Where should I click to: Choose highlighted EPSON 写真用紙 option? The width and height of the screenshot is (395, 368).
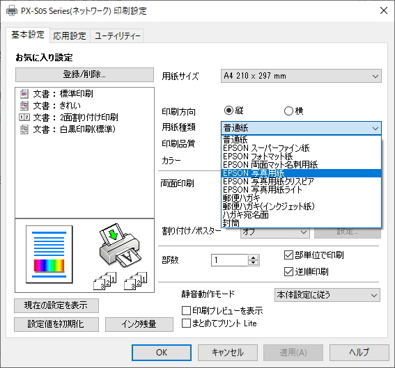tap(301, 173)
